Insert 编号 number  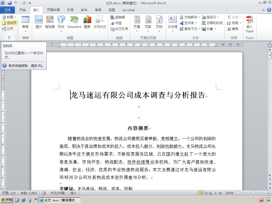pos(233,29)
